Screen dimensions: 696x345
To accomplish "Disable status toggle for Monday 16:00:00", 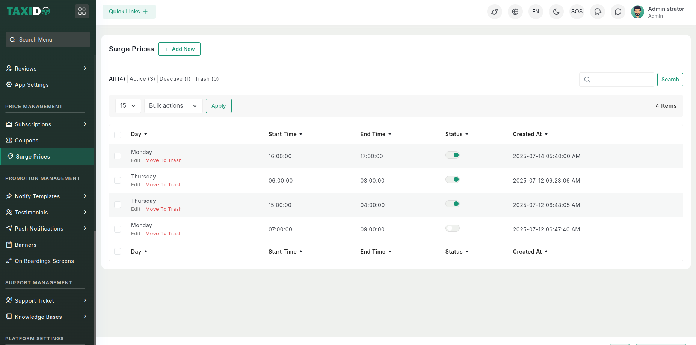I will pyautogui.click(x=453, y=155).
